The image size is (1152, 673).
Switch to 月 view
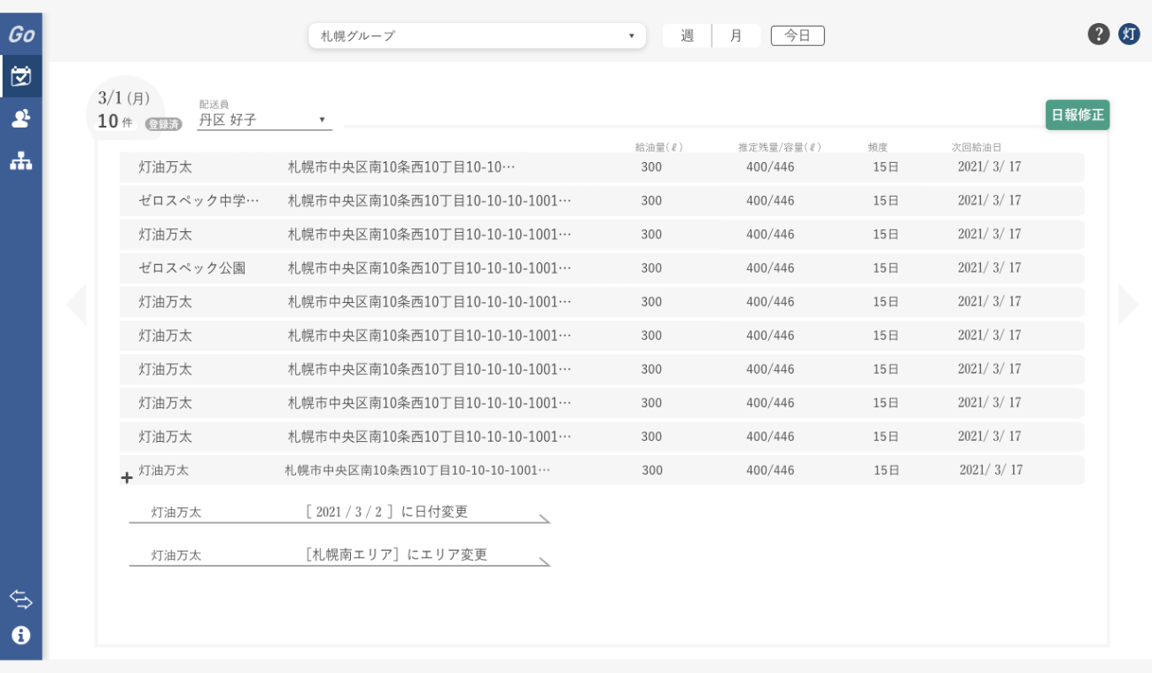[x=736, y=35]
